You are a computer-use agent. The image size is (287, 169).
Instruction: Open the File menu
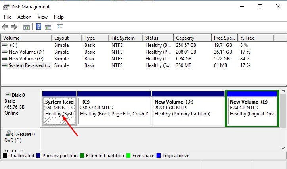pos(8,17)
